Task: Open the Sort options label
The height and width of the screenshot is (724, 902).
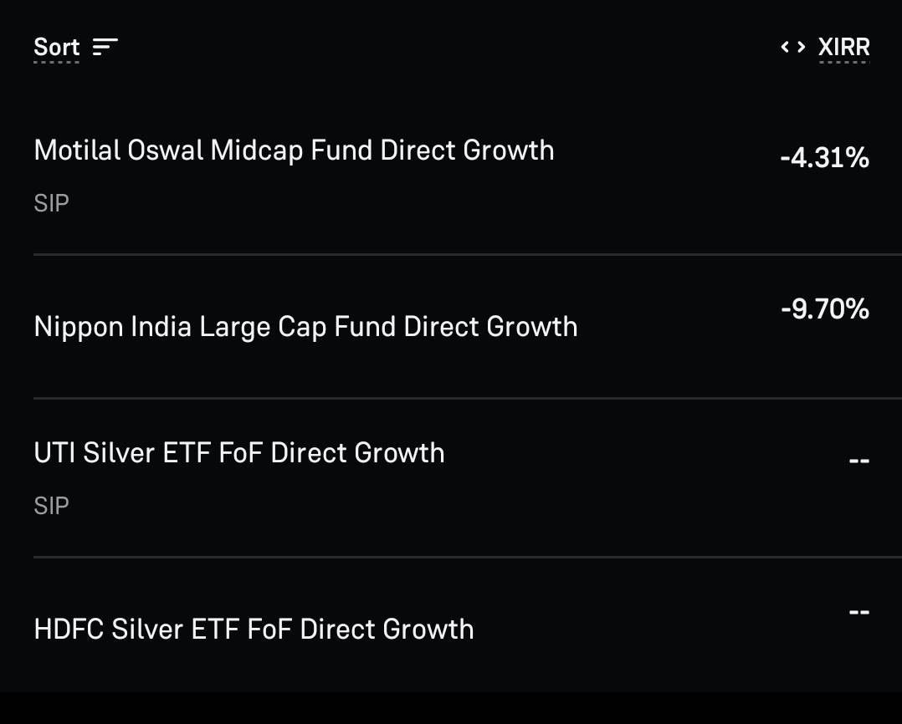Action: pyautogui.click(x=56, y=47)
